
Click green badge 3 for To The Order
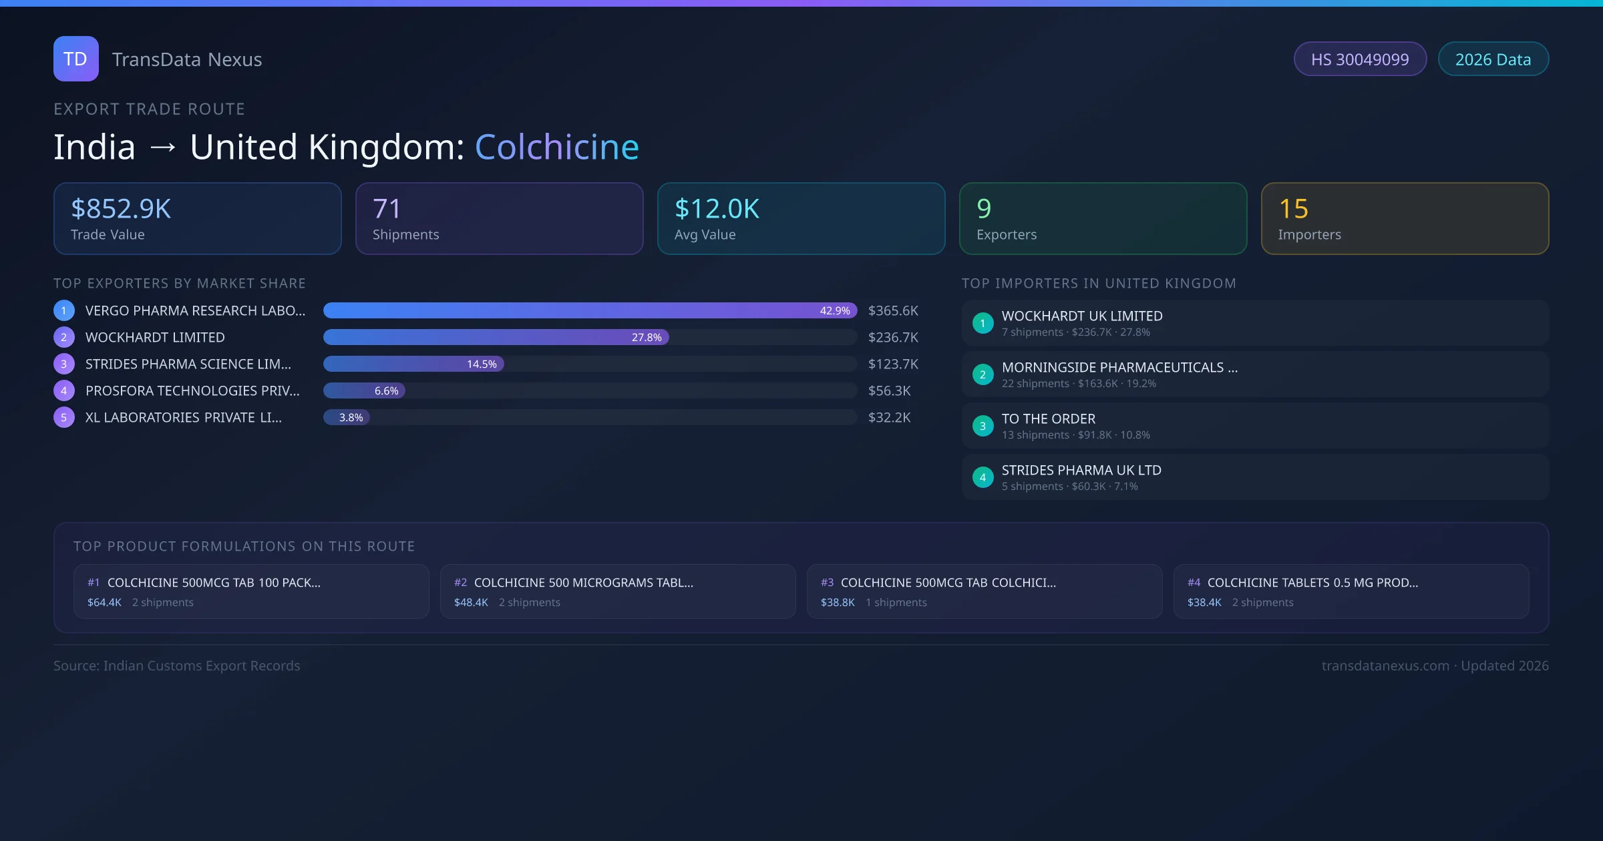pos(983,426)
